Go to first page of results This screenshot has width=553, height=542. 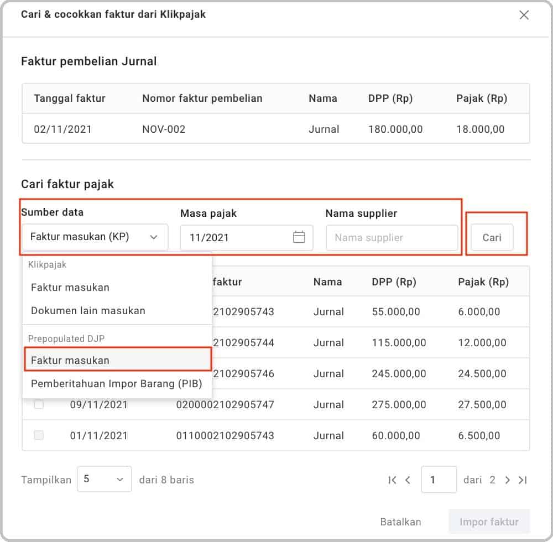pos(392,480)
